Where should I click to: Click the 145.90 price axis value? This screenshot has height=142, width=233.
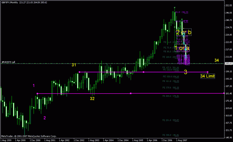229,138
